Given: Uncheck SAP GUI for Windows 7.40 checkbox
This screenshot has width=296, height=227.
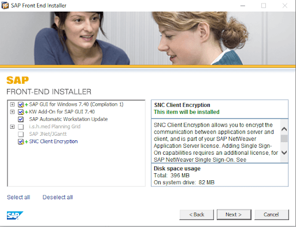Looking at the screenshot, I should (x=21, y=105).
